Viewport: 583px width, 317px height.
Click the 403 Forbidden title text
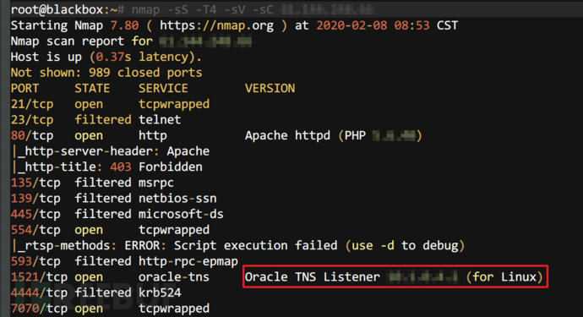(x=156, y=167)
